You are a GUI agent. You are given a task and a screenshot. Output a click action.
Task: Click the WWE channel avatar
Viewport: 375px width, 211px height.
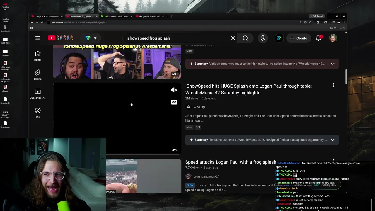pos(188,107)
